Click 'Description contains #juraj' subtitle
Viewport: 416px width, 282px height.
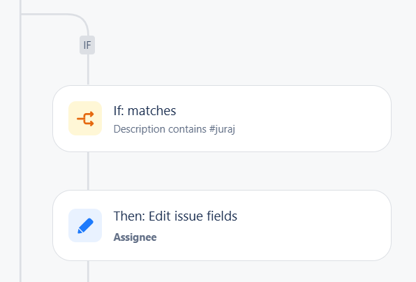174,129
